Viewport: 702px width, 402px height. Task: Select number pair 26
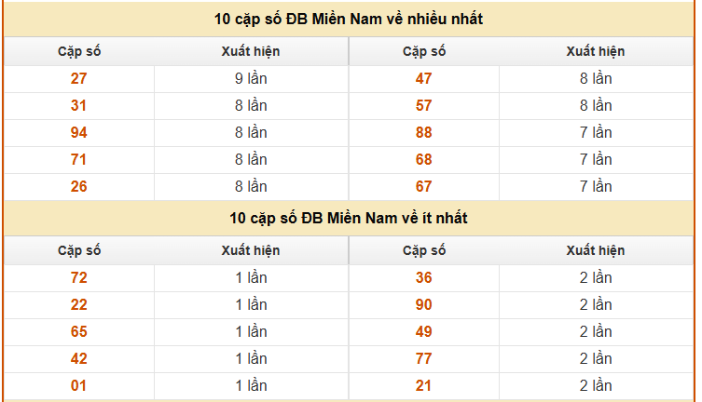click(x=78, y=187)
